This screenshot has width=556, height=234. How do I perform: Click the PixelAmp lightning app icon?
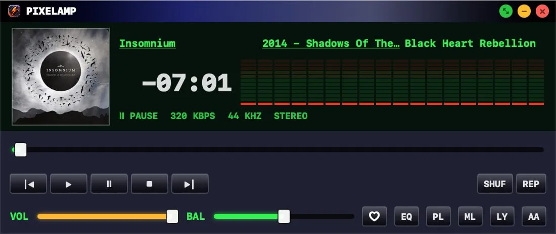[14, 11]
